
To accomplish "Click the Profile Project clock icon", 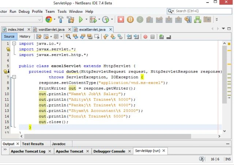I will 106,19.
